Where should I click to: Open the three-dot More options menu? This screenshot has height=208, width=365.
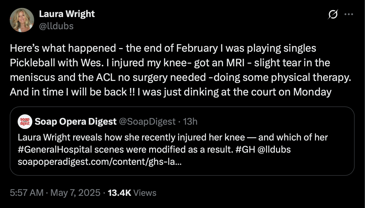pos(349,14)
